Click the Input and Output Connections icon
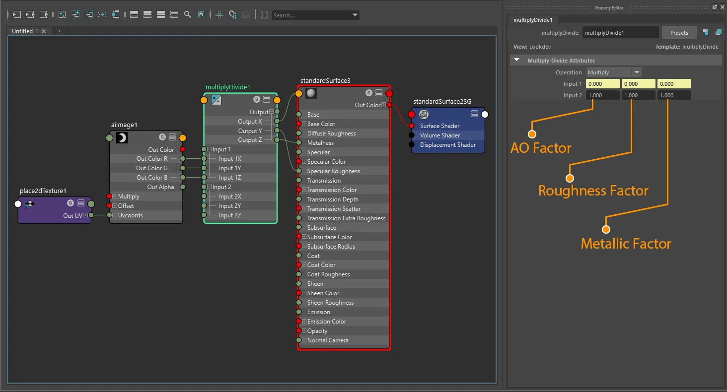Image resolution: width=727 pixels, height=392 pixels. (30, 15)
